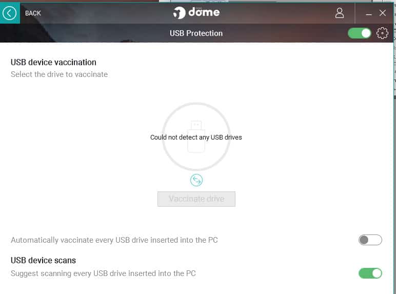Toggle USB Protection on or off
Image resolution: width=396 pixels, height=294 pixels.
pyautogui.click(x=359, y=33)
